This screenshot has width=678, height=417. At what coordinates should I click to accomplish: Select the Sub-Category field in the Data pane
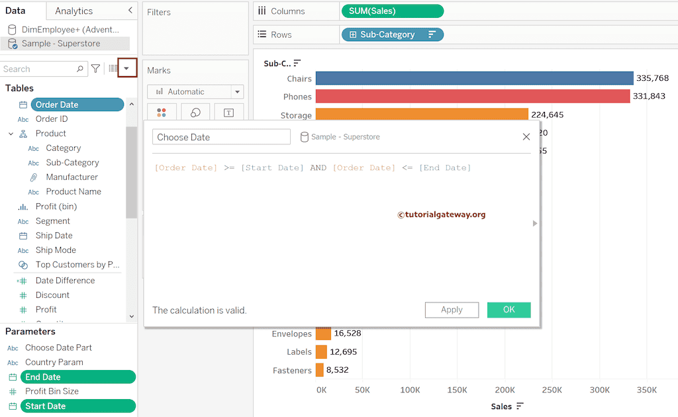point(72,163)
